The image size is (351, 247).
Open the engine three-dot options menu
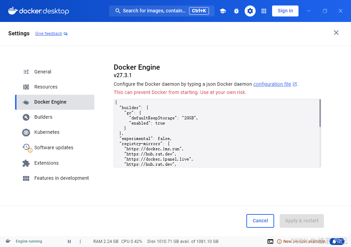pyautogui.click(x=80, y=242)
